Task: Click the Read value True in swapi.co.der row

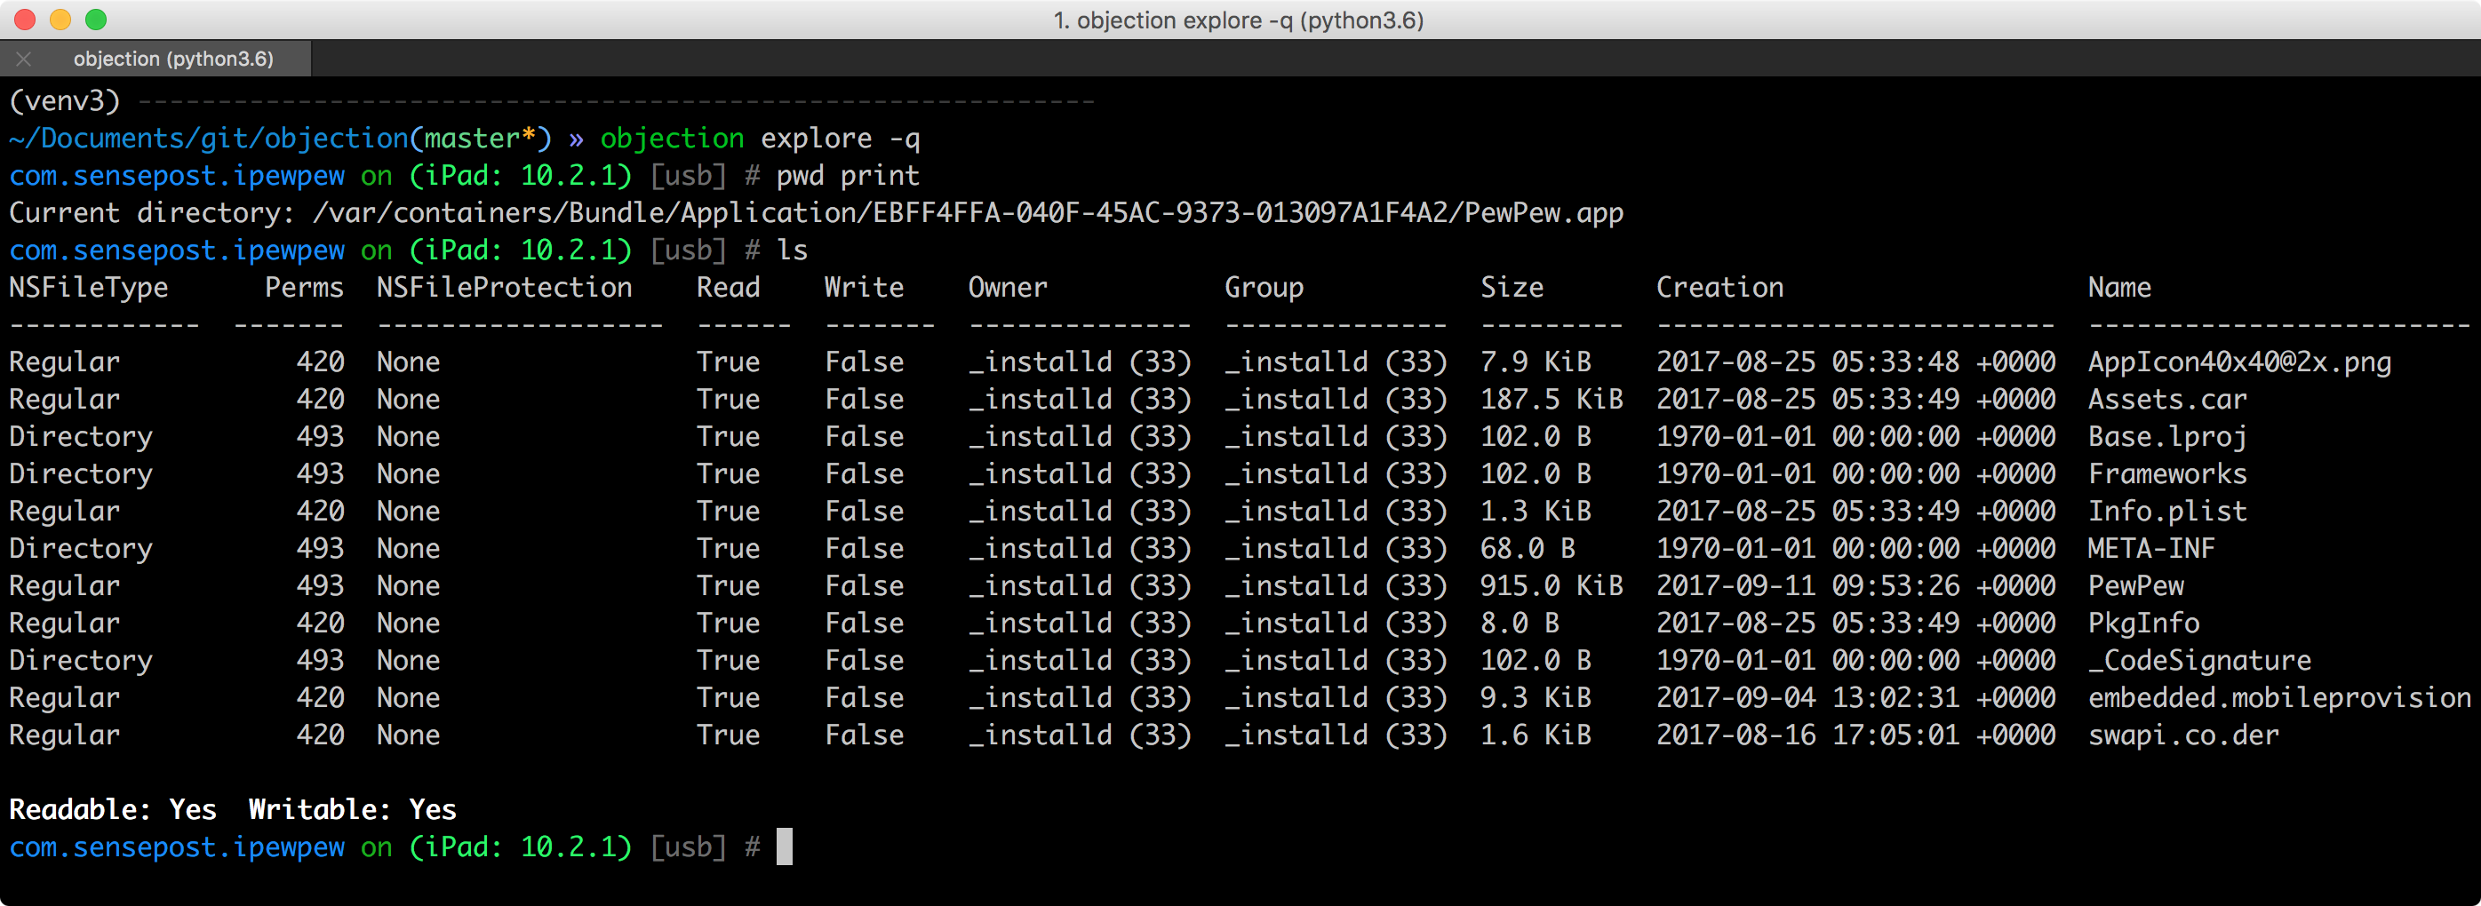Action: [728, 735]
